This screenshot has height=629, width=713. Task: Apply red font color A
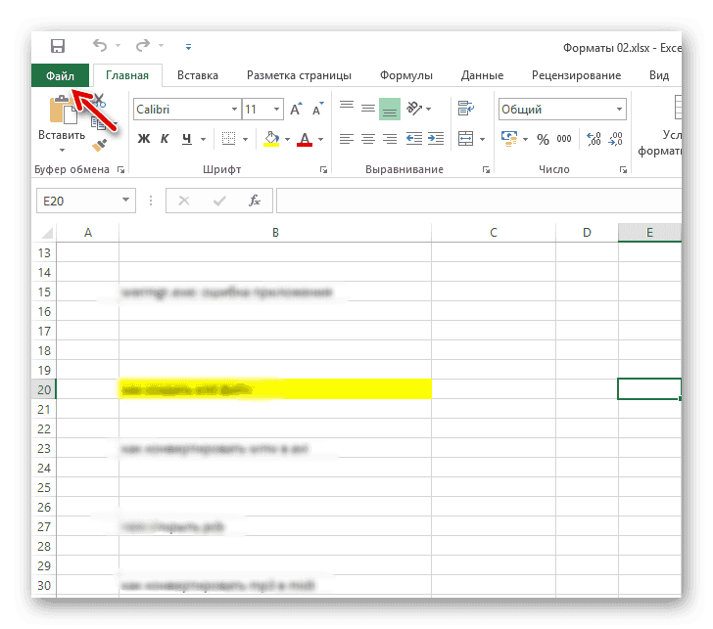(x=305, y=139)
